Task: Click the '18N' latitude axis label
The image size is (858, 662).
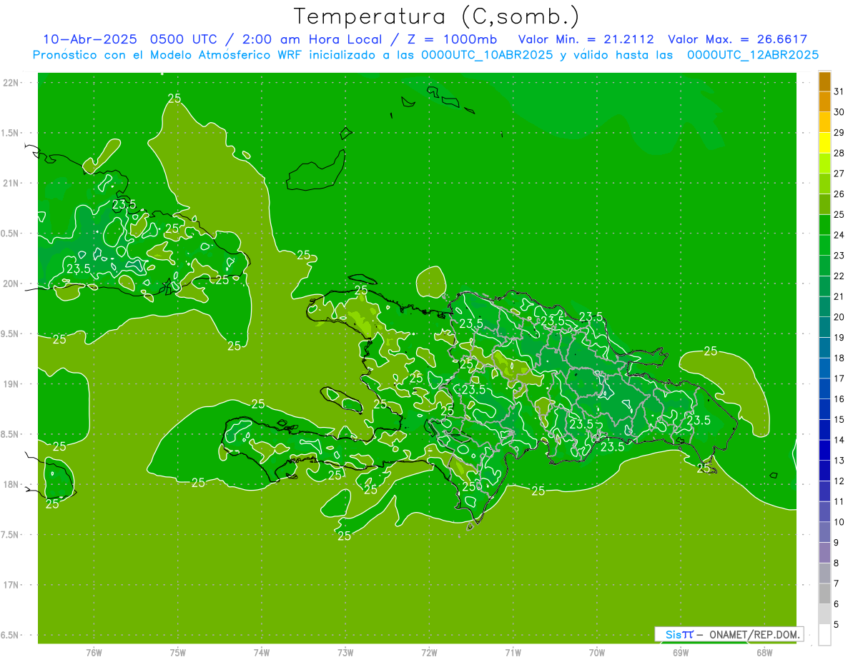Action: (11, 484)
